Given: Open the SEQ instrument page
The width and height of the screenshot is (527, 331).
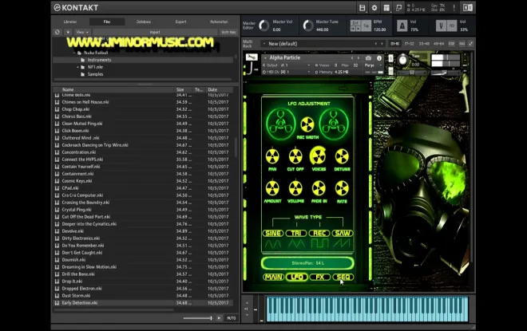Looking at the screenshot, I should pyautogui.click(x=343, y=277).
